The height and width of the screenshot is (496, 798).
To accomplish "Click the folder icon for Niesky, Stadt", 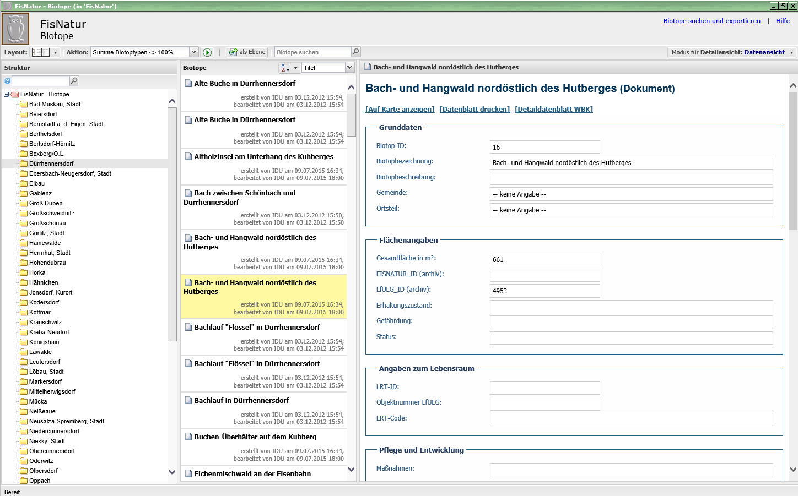I will 24,441.
